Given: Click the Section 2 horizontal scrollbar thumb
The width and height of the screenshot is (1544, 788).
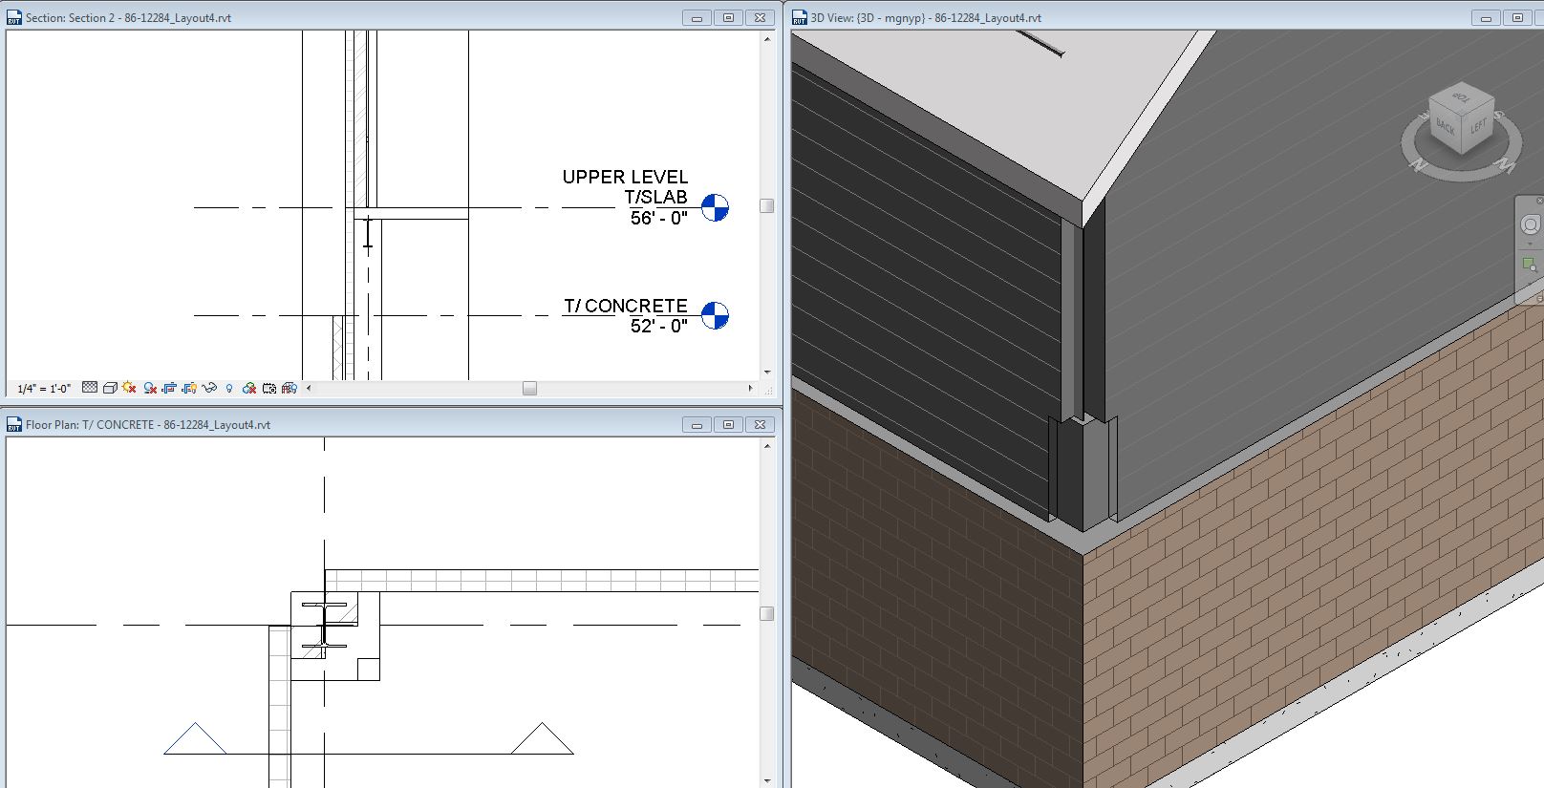Looking at the screenshot, I should click(x=529, y=389).
